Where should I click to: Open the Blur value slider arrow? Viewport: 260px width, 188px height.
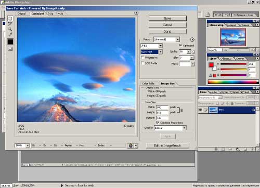point(192,58)
